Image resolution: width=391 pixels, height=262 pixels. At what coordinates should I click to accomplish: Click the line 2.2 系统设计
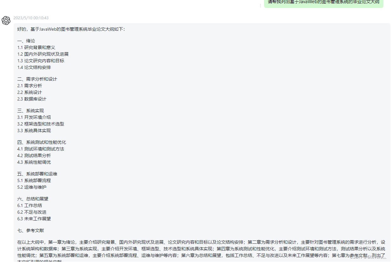pyautogui.click(x=30, y=92)
